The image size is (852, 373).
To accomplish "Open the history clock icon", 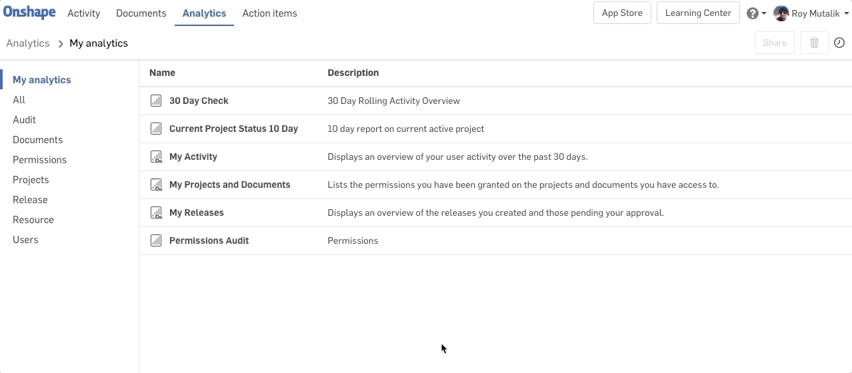I will point(839,43).
